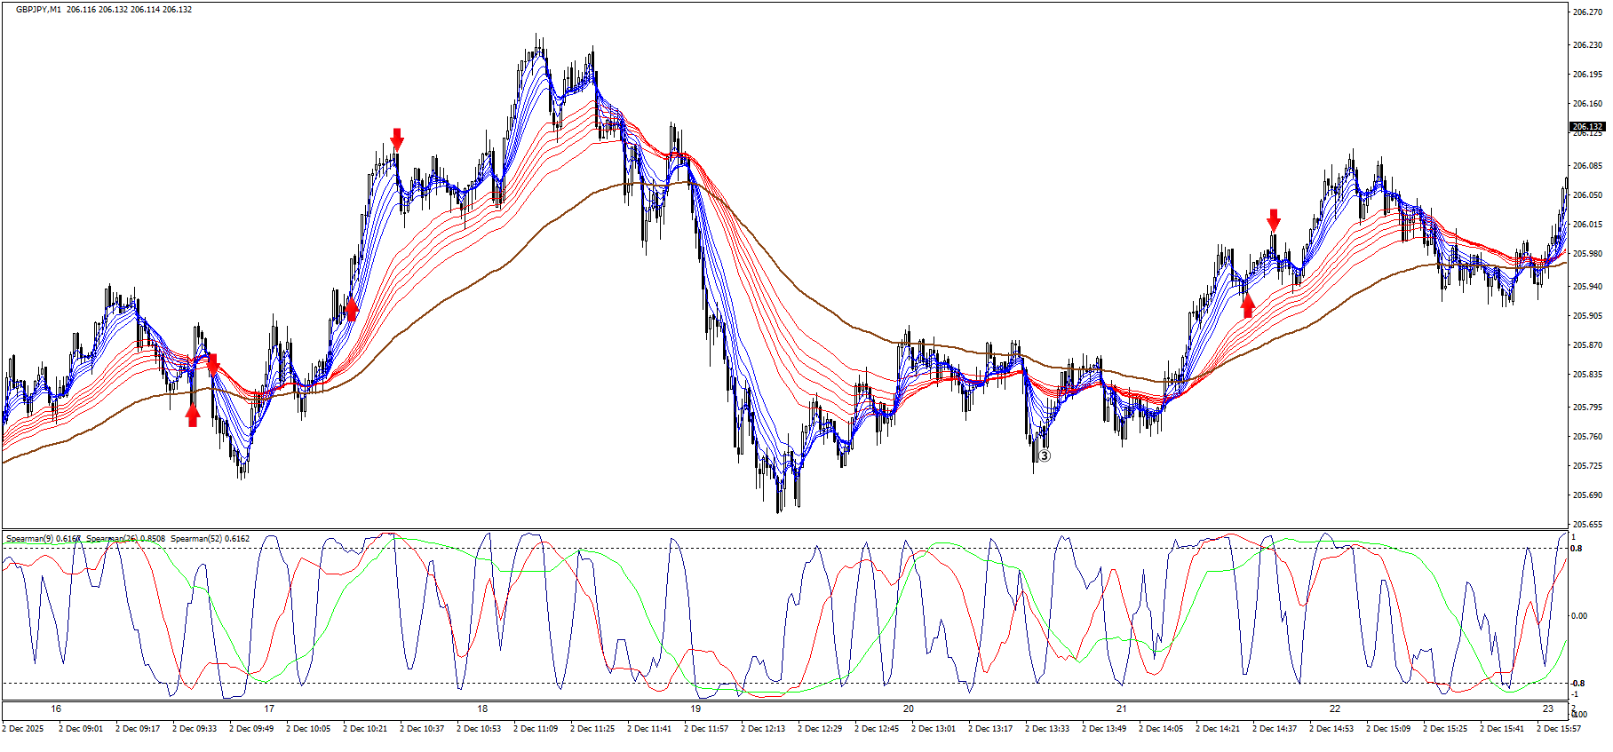Screen dimensions: 1613x752
Task: Click the current price tag 206.132
Action: (x=1587, y=126)
